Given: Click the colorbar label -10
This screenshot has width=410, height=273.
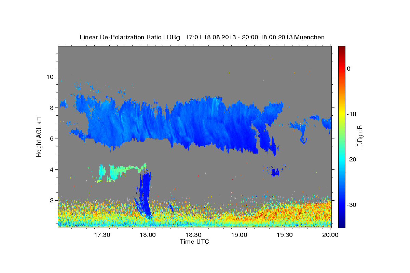Looking at the screenshot, I should [352, 114].
